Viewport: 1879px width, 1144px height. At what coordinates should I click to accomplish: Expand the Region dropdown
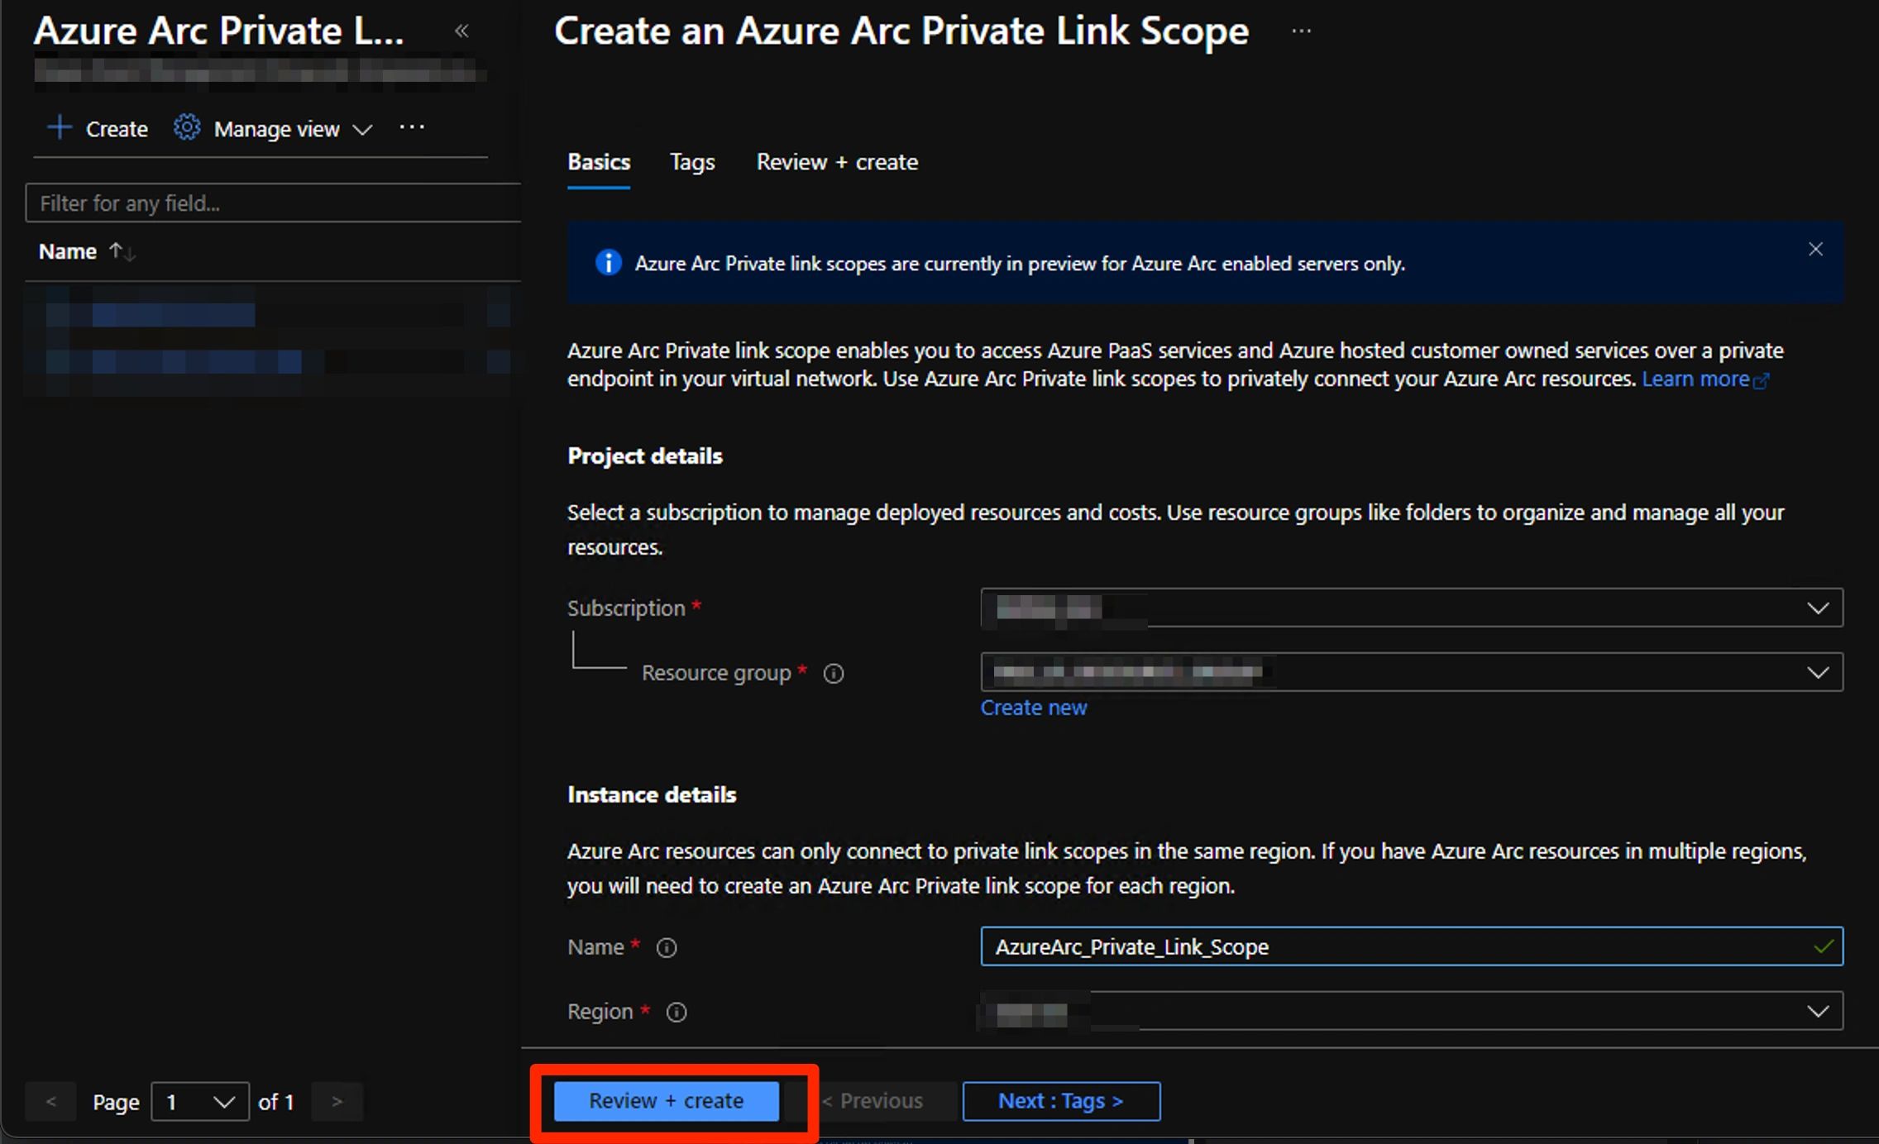pyautogui.click(x=1817, y=1012)
